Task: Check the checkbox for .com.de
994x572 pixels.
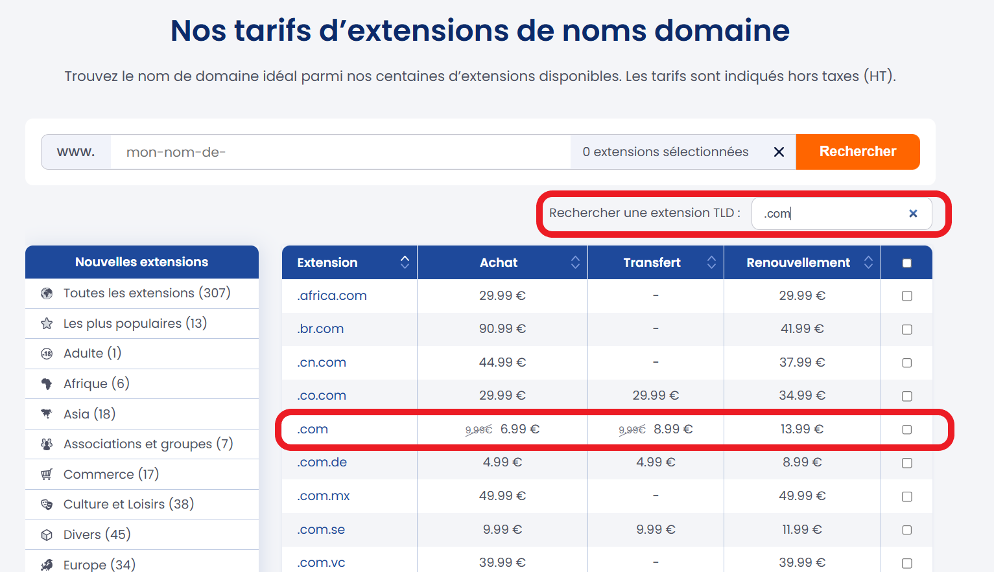Action: click(906, 463)
